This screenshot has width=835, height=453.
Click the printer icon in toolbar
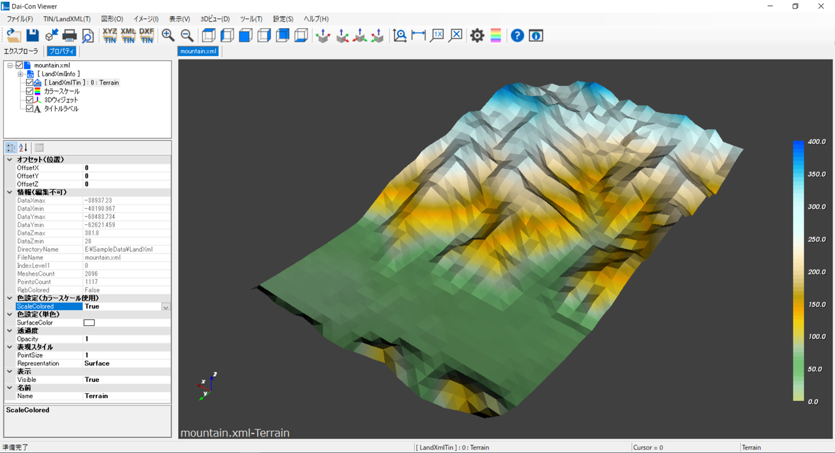tap(69, 35)
